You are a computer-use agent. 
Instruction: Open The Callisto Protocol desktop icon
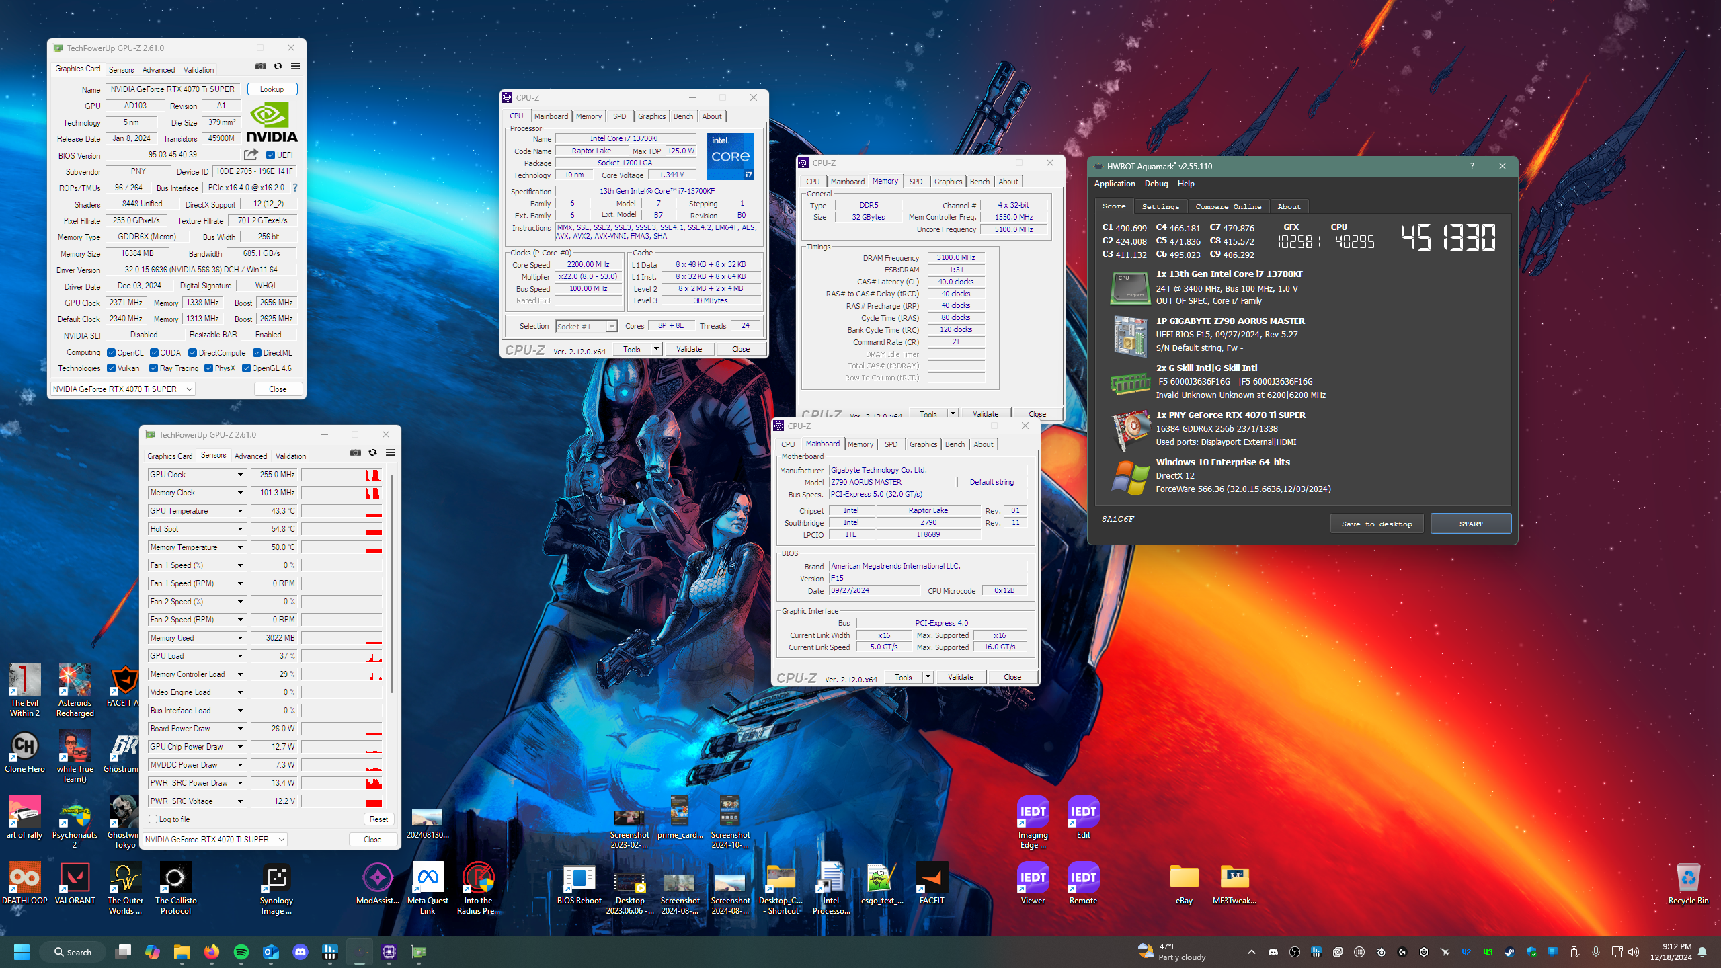tap(175, 889)
